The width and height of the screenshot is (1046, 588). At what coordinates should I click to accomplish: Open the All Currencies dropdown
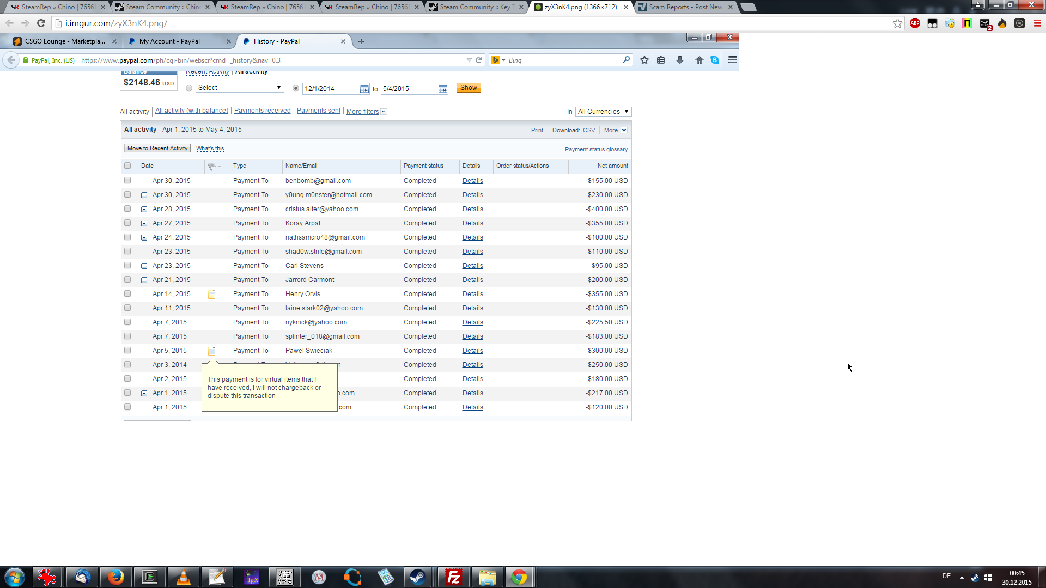pyautogui.click(x=603, y=112)
